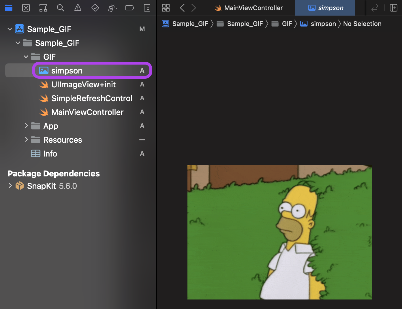Click the A status badge next to simpson
Viewport: 402px width, 309px height.
tap(142, 71)
